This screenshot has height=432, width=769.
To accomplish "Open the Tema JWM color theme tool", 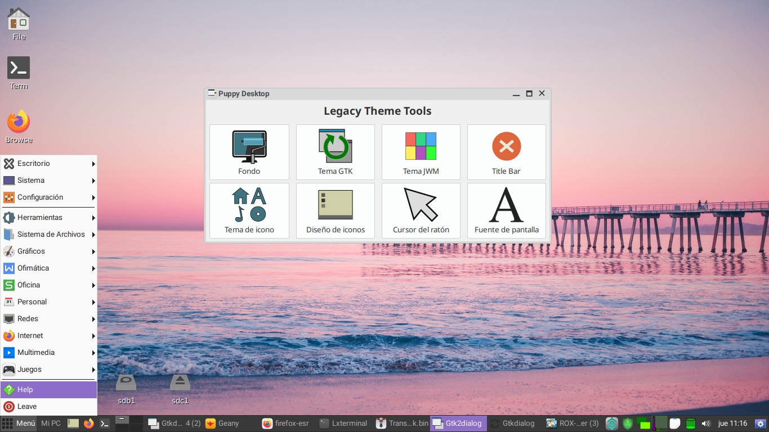I will pyautogui.click(x=421, y=152).
